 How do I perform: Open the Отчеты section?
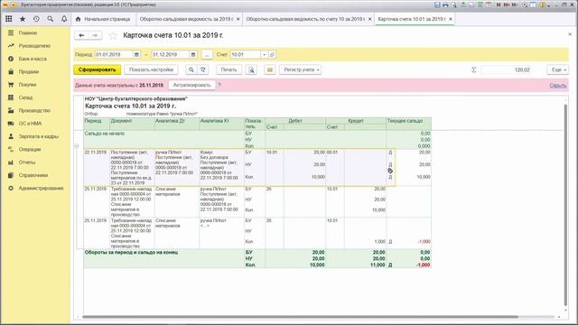tap(27, 162)
